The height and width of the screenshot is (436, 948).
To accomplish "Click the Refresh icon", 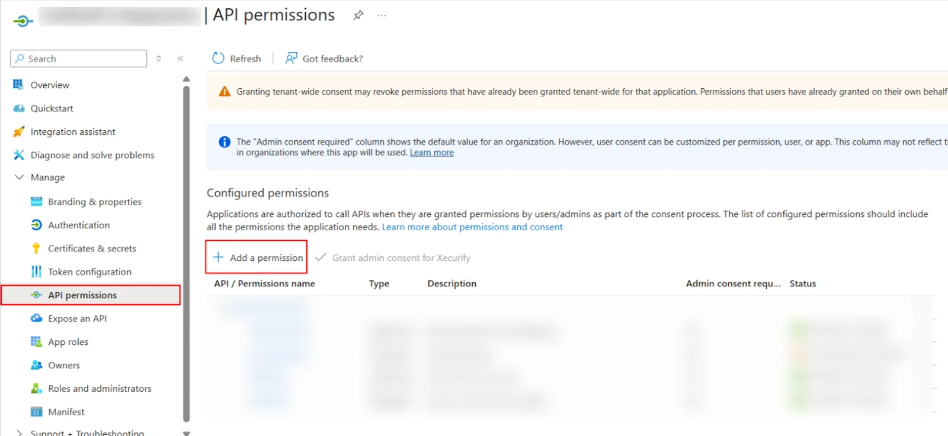I will pos(218,58).
